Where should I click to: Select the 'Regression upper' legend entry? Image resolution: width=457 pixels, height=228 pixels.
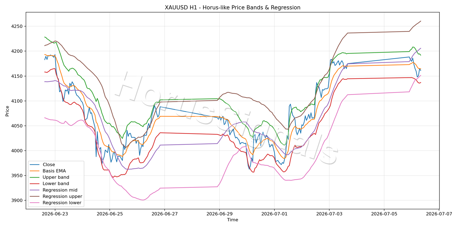[x=62, y=196]
